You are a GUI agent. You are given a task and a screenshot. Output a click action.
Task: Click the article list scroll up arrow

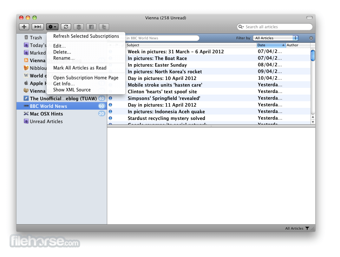tap(313, 117)
